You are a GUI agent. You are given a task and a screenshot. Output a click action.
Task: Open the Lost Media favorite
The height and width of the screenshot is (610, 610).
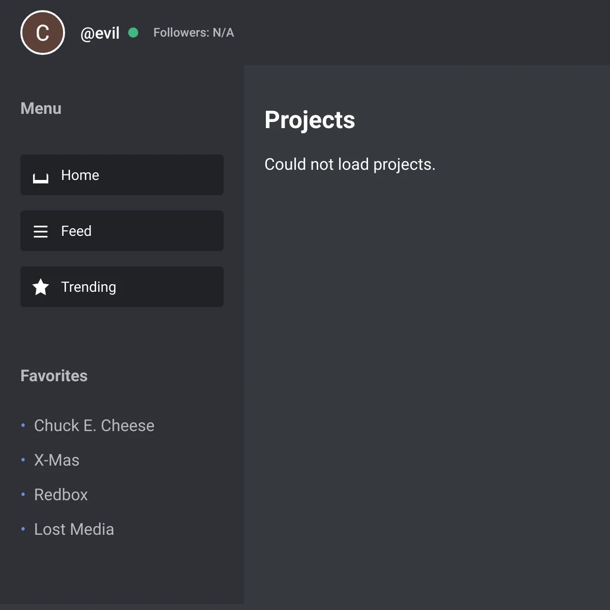pyautogui.click(x=74, y=529)
